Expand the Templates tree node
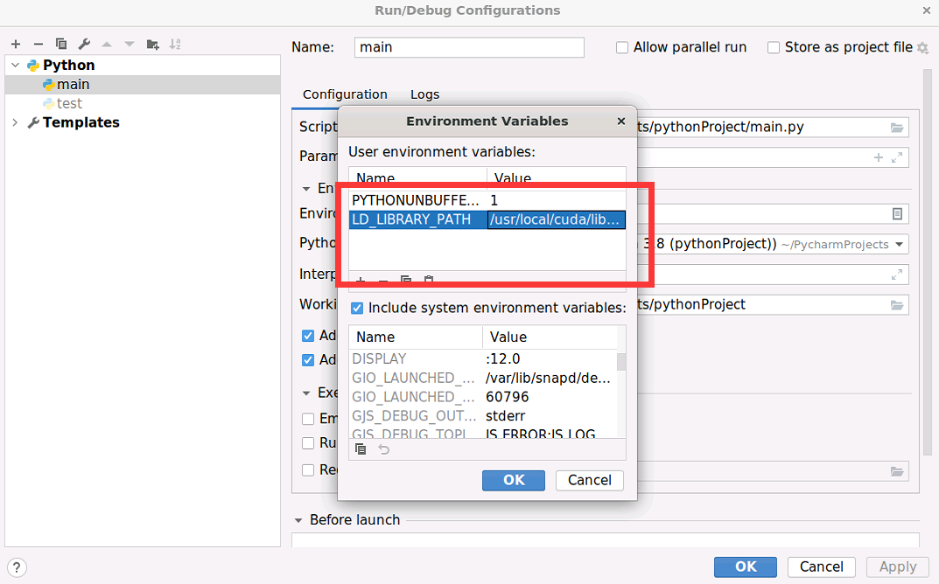939x584 pixels. pos(16,122)
